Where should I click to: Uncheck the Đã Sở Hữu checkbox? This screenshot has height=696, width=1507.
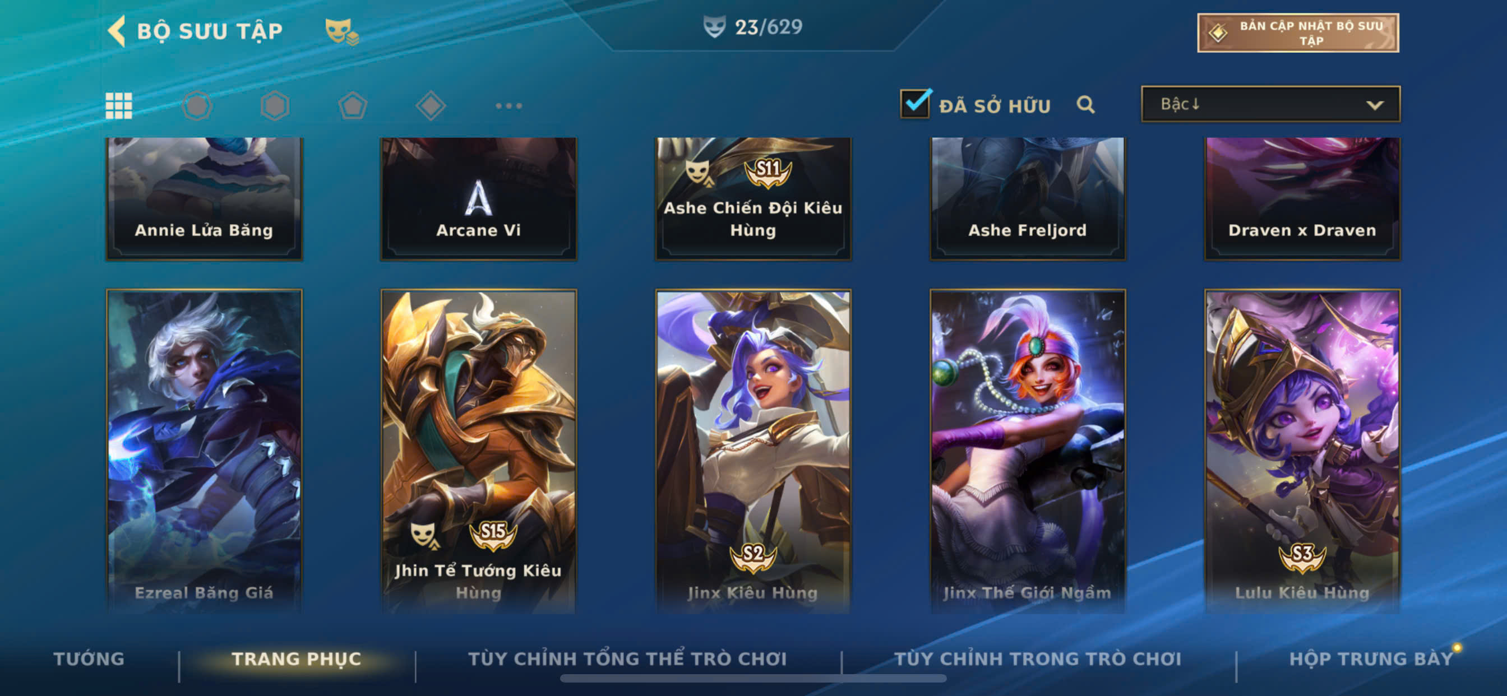(915, 104)
